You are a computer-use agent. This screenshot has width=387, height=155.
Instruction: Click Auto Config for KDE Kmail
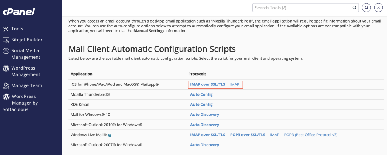point(201,104)
